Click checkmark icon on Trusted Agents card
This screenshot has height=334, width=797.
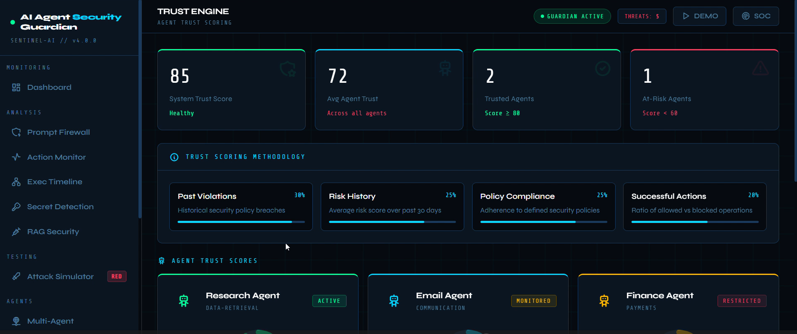tap(603, 68)
